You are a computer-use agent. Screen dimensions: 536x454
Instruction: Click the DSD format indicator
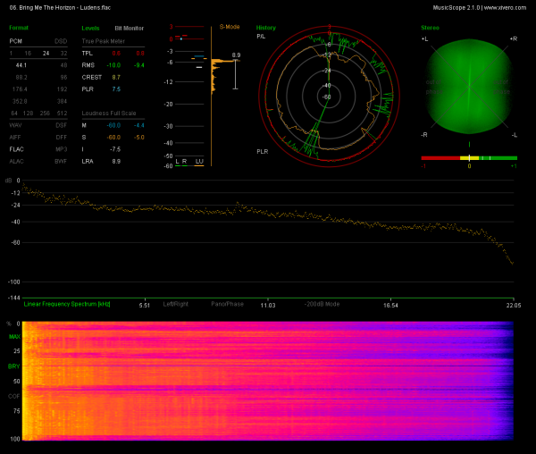(x=61, y=41)
